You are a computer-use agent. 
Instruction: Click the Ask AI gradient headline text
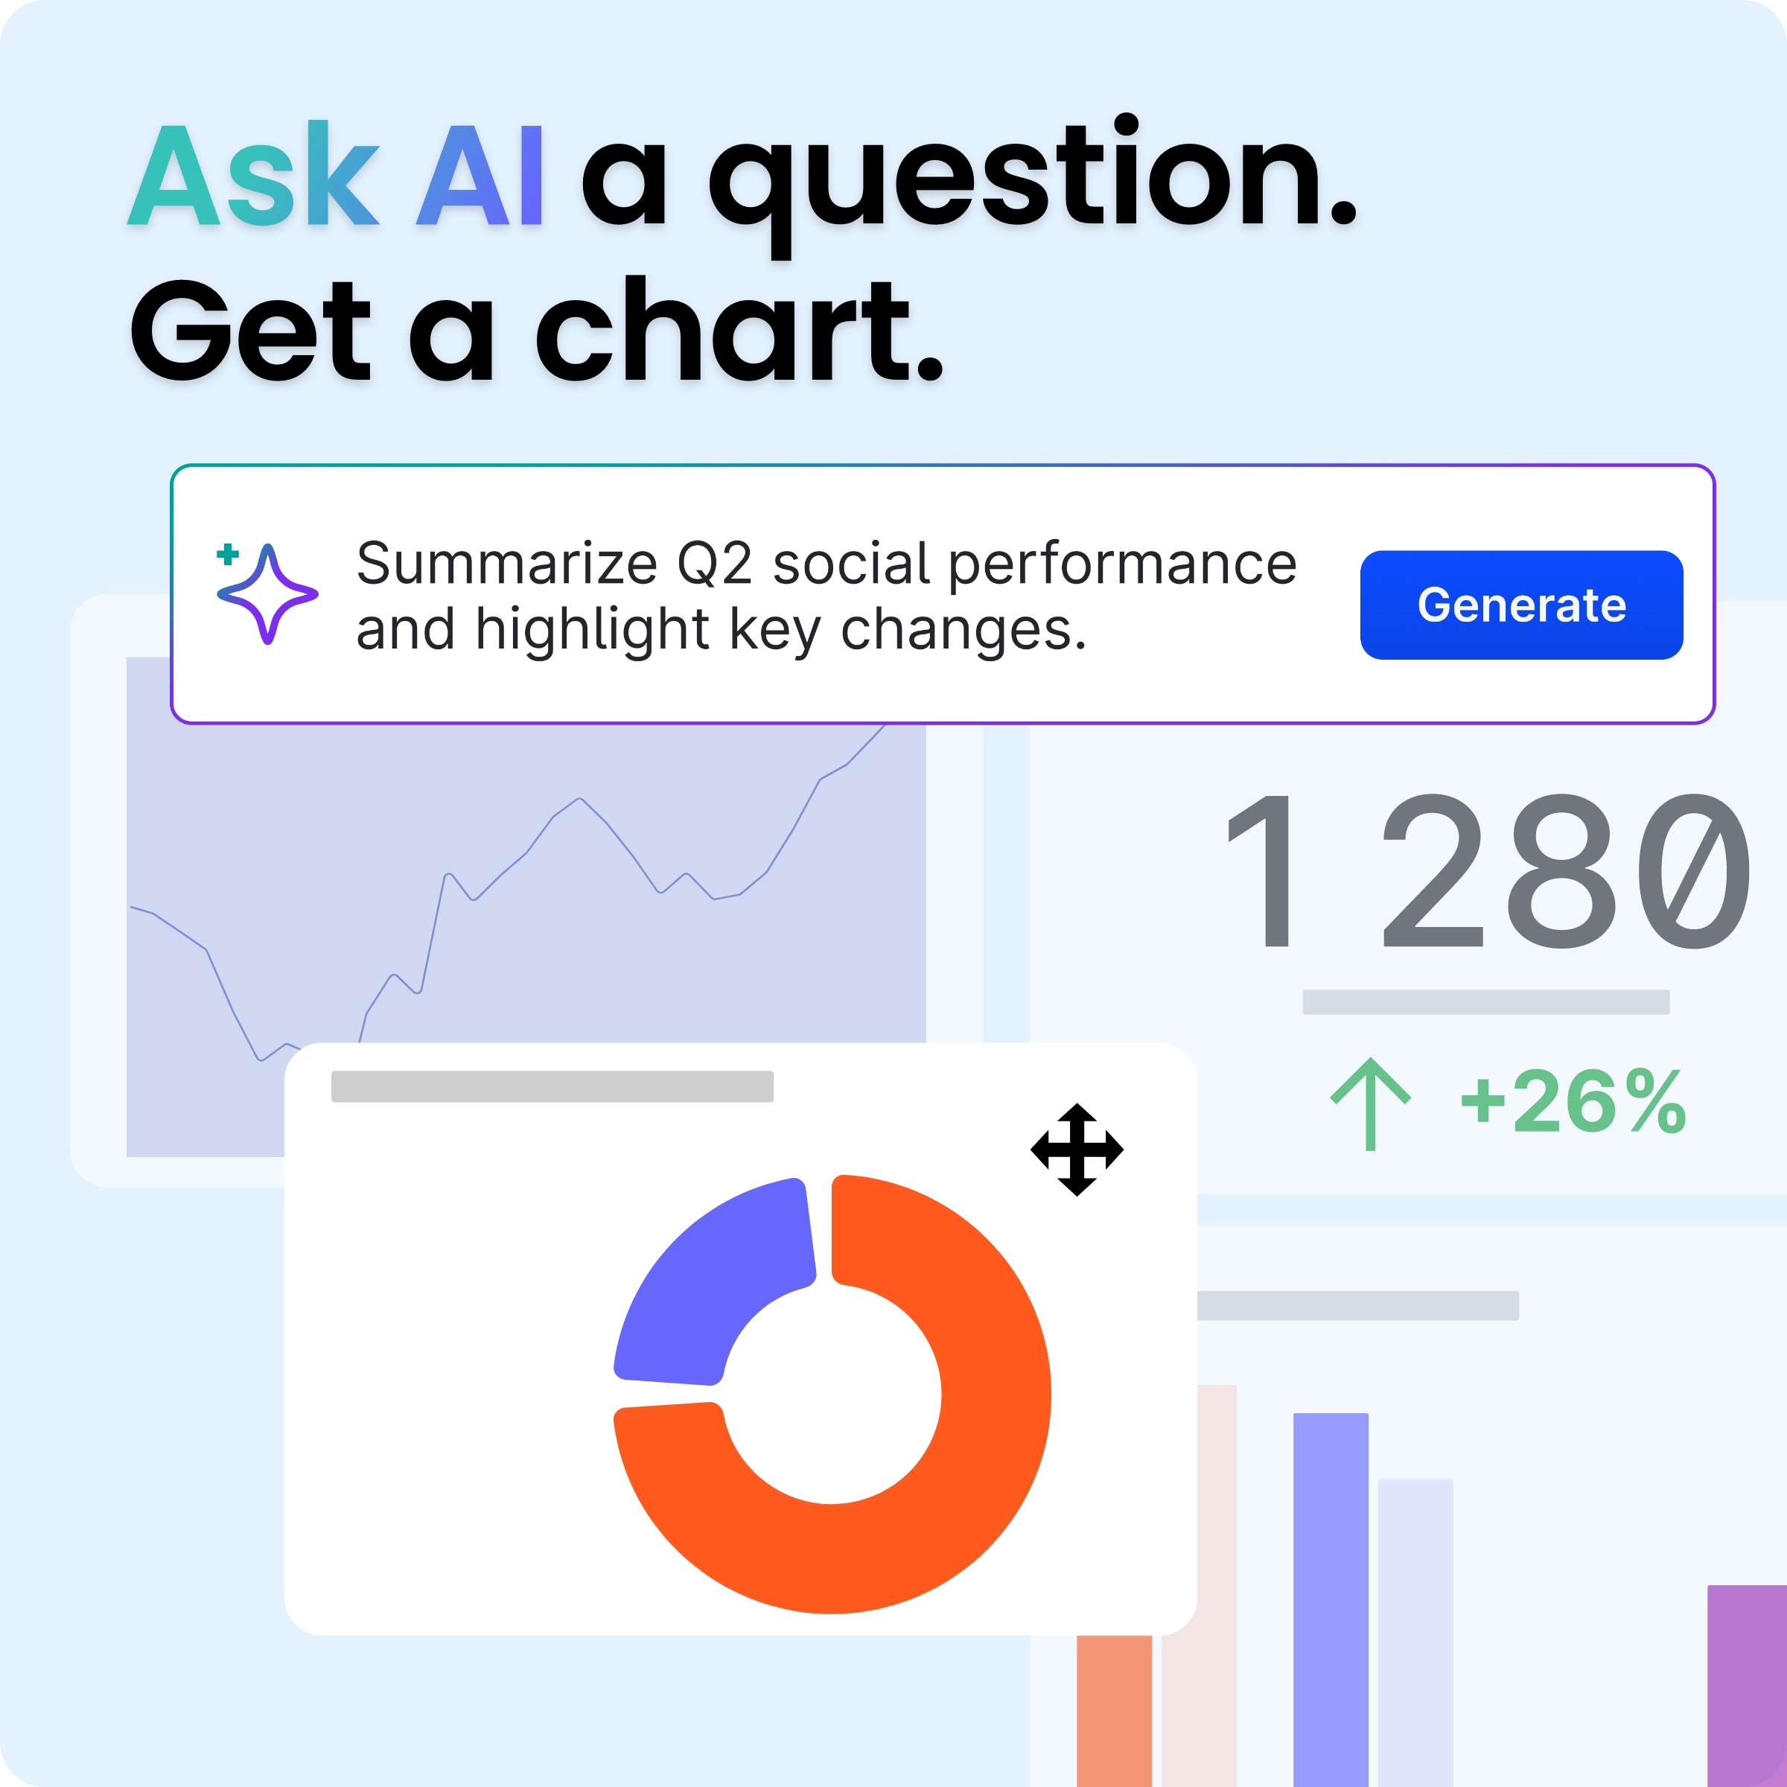tap(336, 174)
